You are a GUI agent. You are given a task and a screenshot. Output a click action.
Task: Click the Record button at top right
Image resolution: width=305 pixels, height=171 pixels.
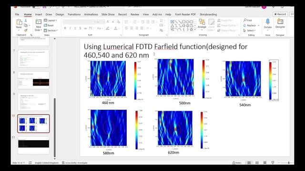pos(280,14)
